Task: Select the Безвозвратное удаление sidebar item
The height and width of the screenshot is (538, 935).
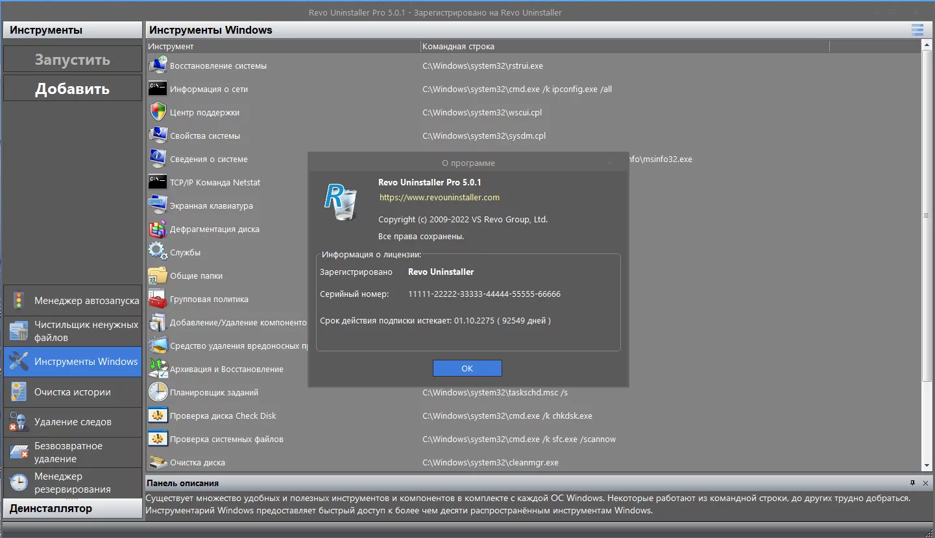Action: point(73,452)
